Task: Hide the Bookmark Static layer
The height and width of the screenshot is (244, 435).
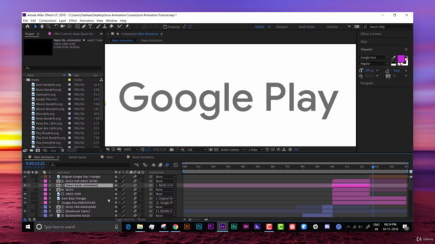Action: click(x=24, y=211)
